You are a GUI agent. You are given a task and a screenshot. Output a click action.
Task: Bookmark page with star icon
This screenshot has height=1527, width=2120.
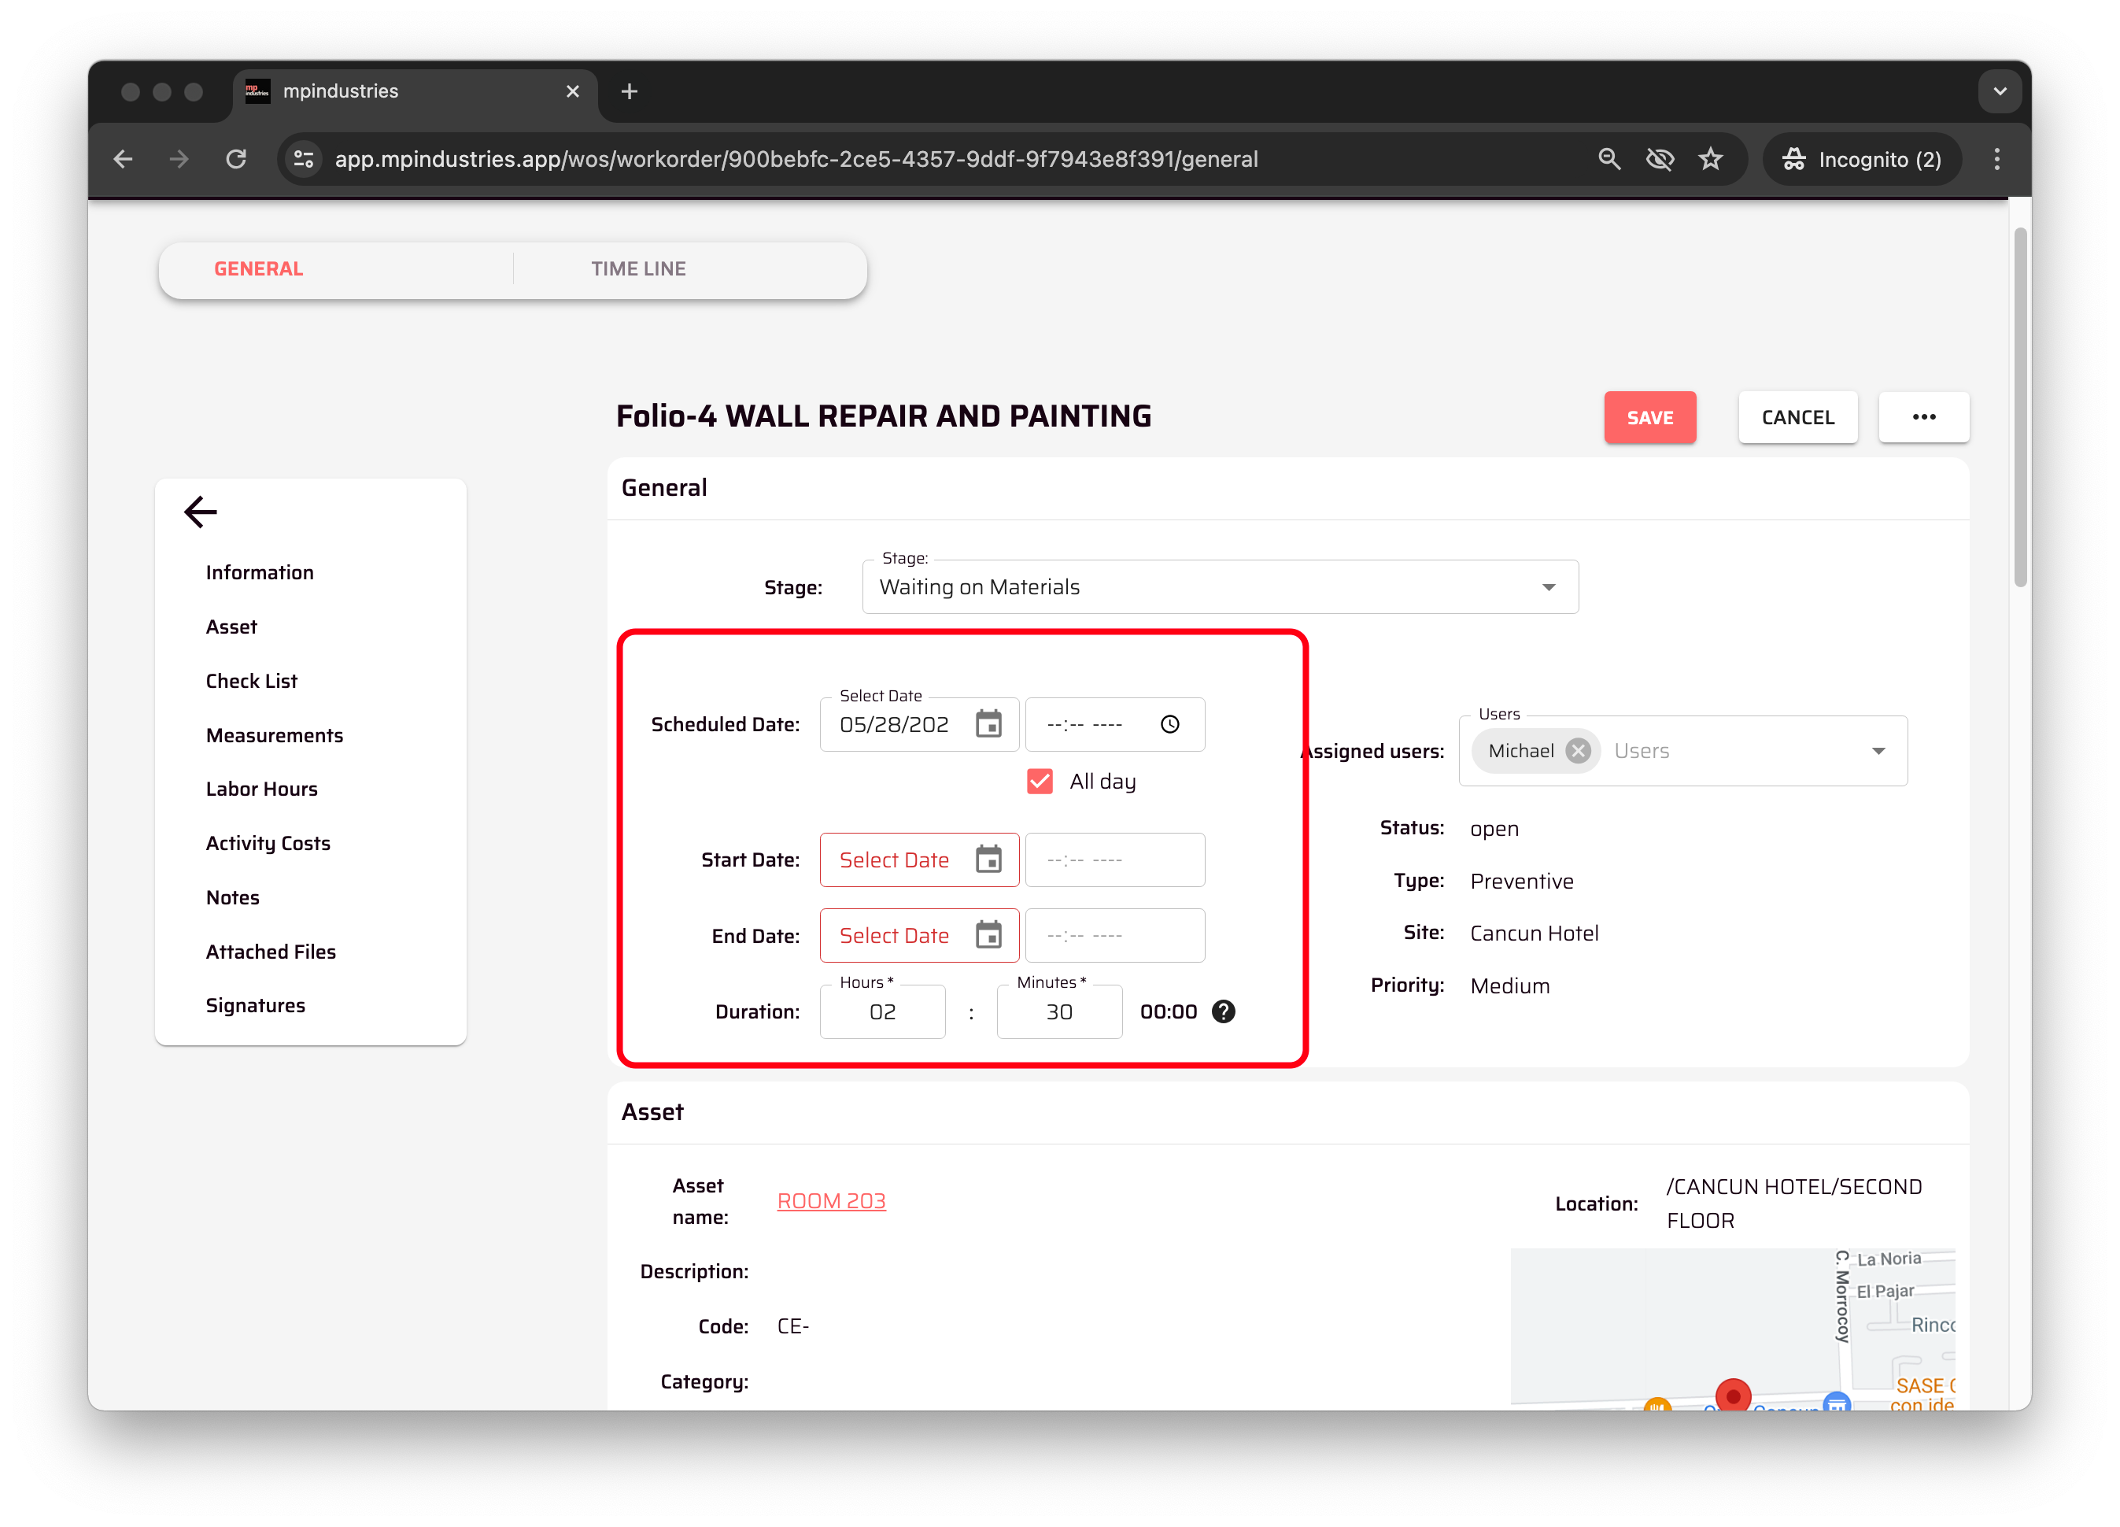[x=1710, y=159]
